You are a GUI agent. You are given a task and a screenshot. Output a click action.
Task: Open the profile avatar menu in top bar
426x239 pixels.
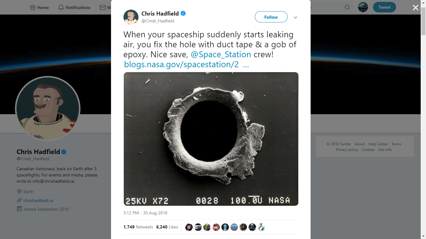[363, 7]
